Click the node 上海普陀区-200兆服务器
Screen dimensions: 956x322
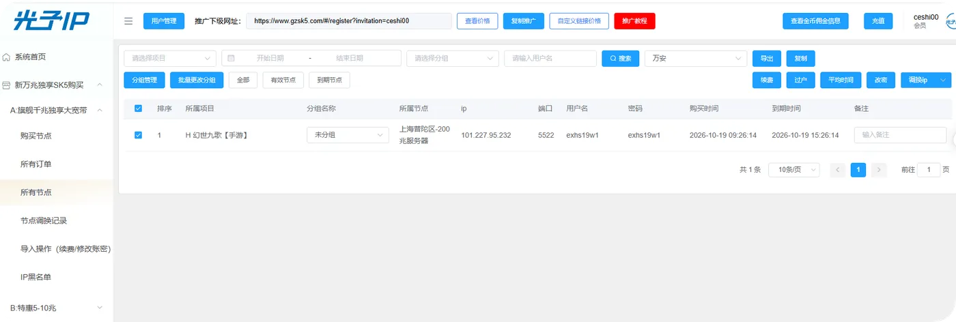pos(424,135)
